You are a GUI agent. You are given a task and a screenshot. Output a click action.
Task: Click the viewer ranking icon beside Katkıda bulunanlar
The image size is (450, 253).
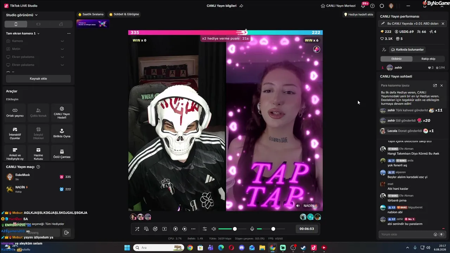(x=384, y=50)
